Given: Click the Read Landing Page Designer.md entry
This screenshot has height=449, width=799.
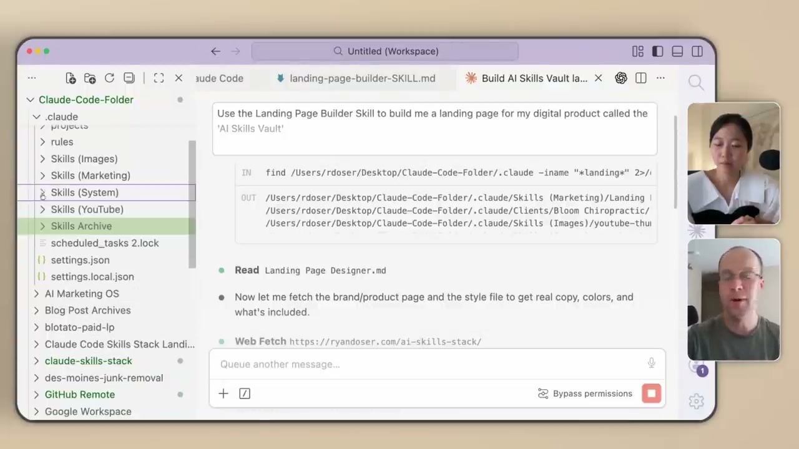Looking at the screenshot, I should pos(310,271).
